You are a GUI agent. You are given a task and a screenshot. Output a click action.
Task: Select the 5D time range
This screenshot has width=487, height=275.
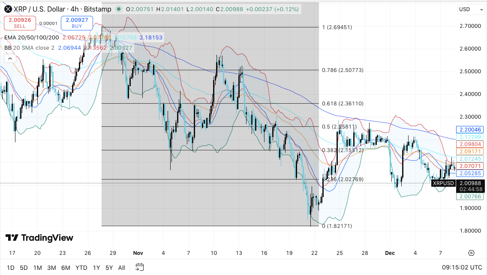tap(24, 268)
